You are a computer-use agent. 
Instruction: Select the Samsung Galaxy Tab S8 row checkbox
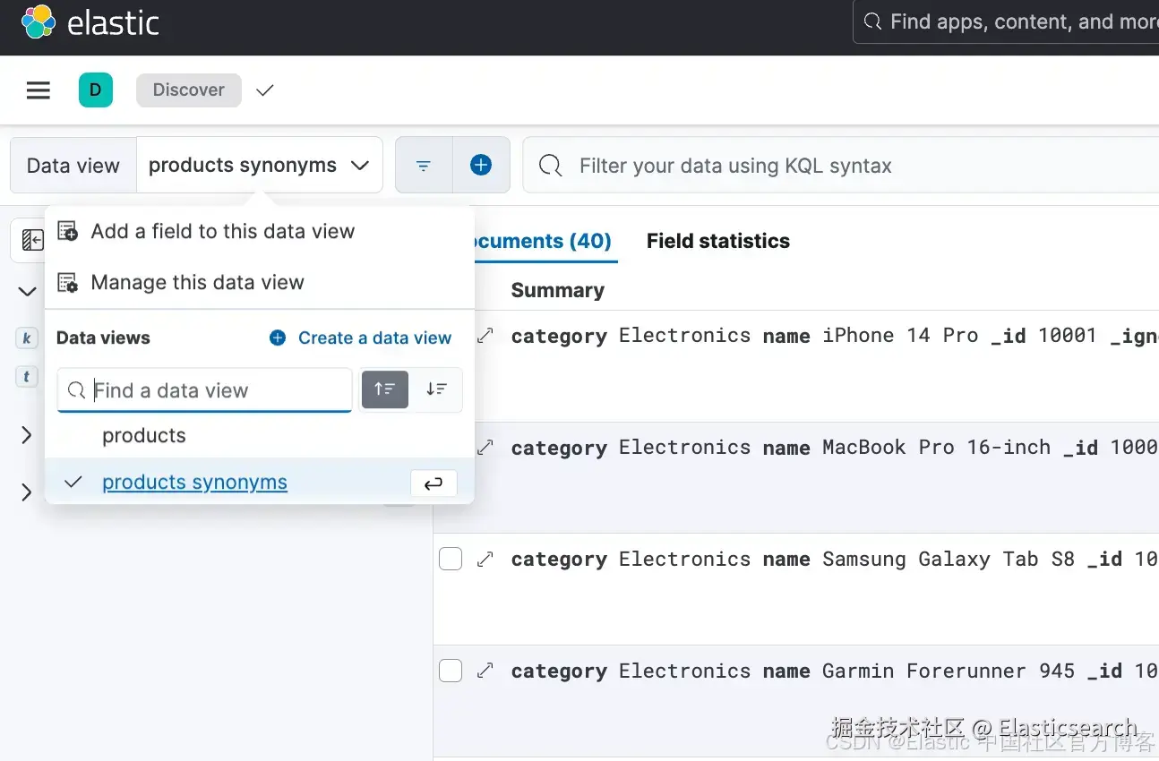pyautogui.click(x=451, y=560)
